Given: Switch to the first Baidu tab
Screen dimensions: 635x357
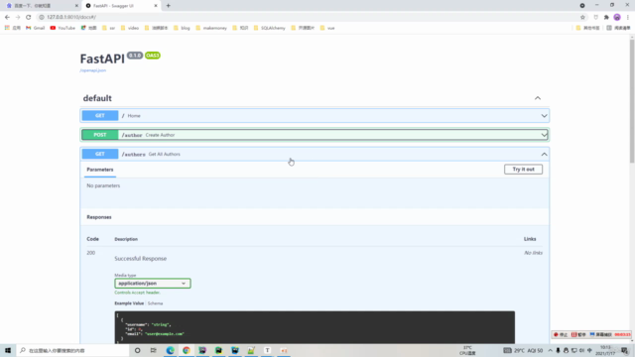Looking at the screenshot, I should click(x=42, y=6).
